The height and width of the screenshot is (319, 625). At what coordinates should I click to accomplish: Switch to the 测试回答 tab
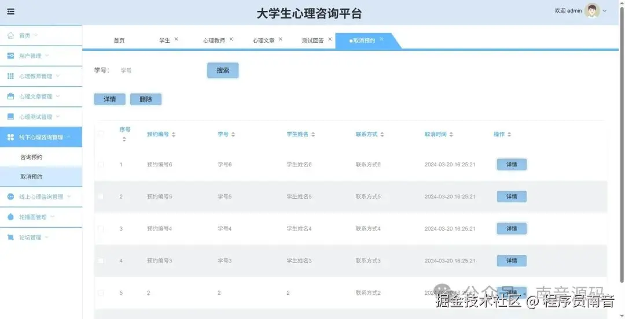[x=313, y=40]
